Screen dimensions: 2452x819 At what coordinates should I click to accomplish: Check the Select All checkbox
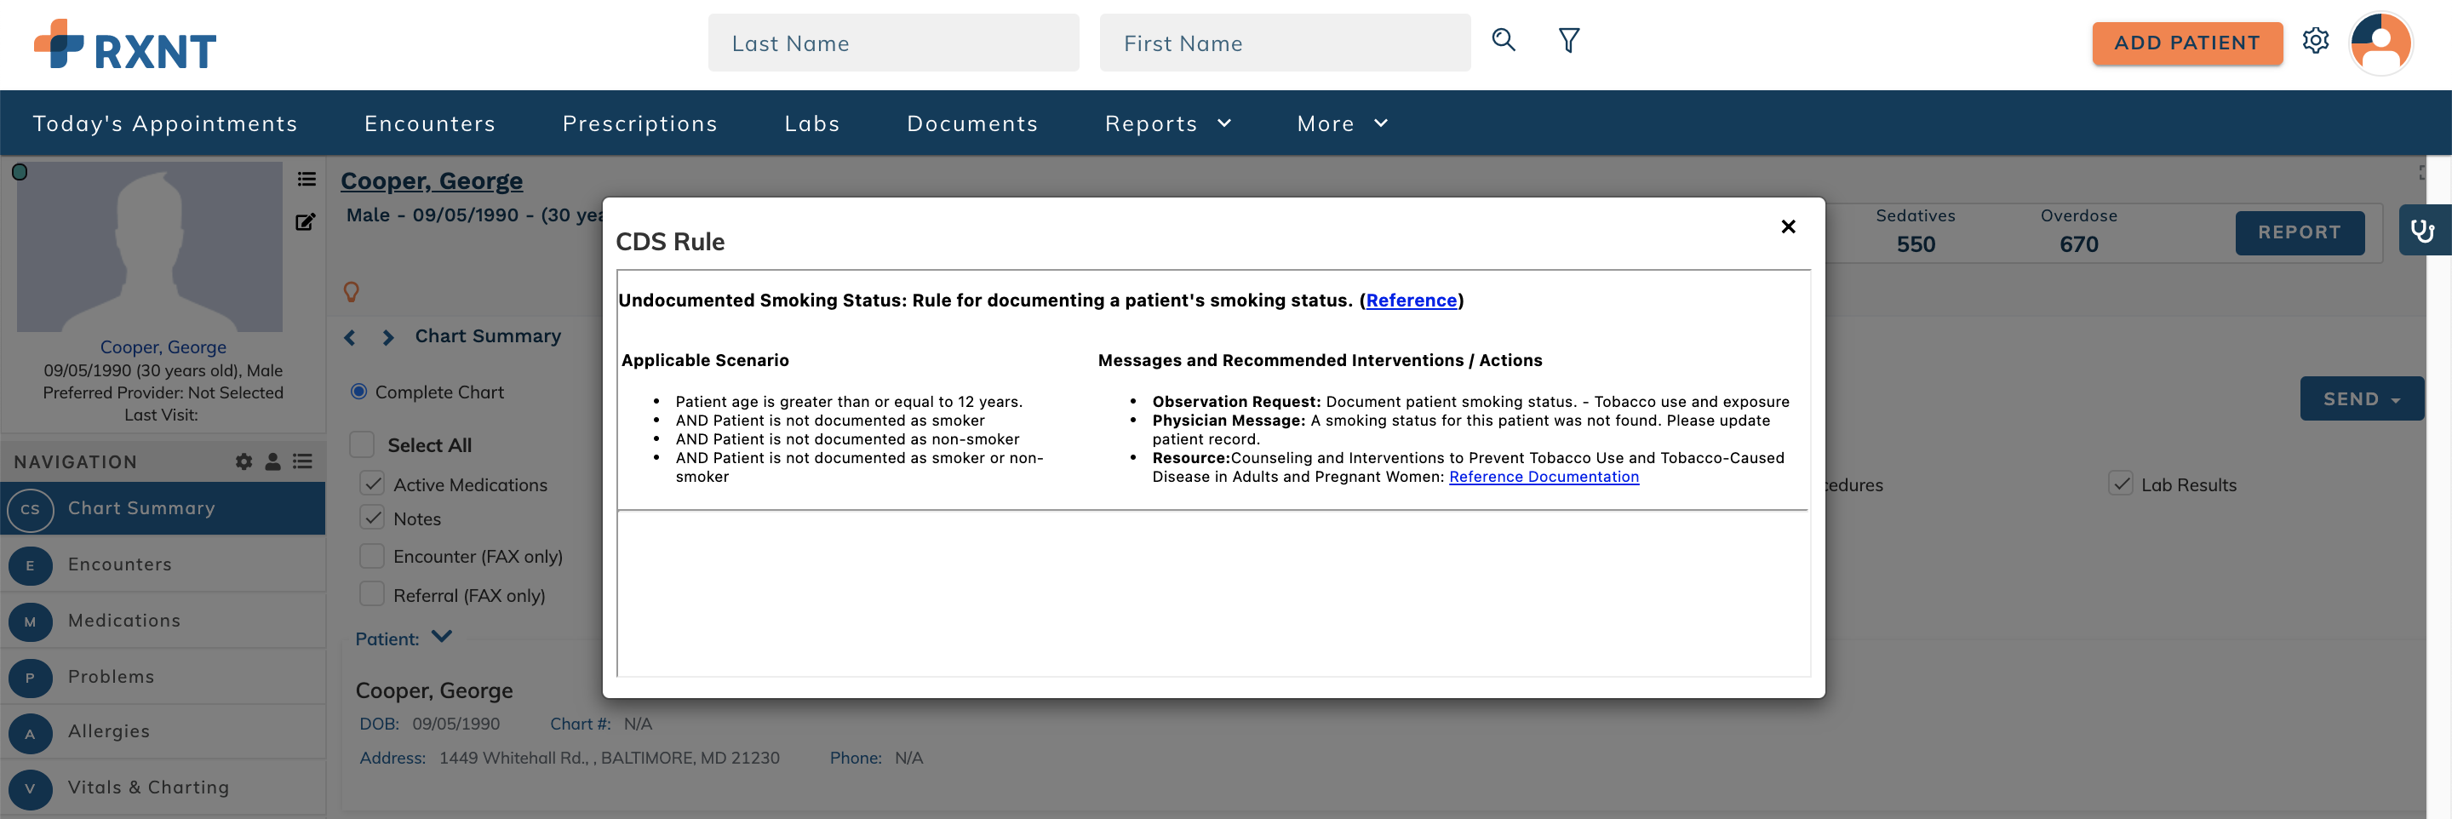pyautogui.click(x=362, y=444)
